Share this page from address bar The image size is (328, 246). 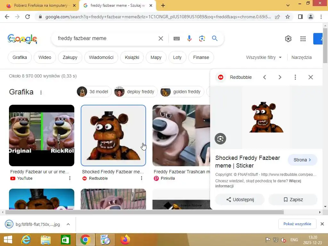click(x=277, y=17)
